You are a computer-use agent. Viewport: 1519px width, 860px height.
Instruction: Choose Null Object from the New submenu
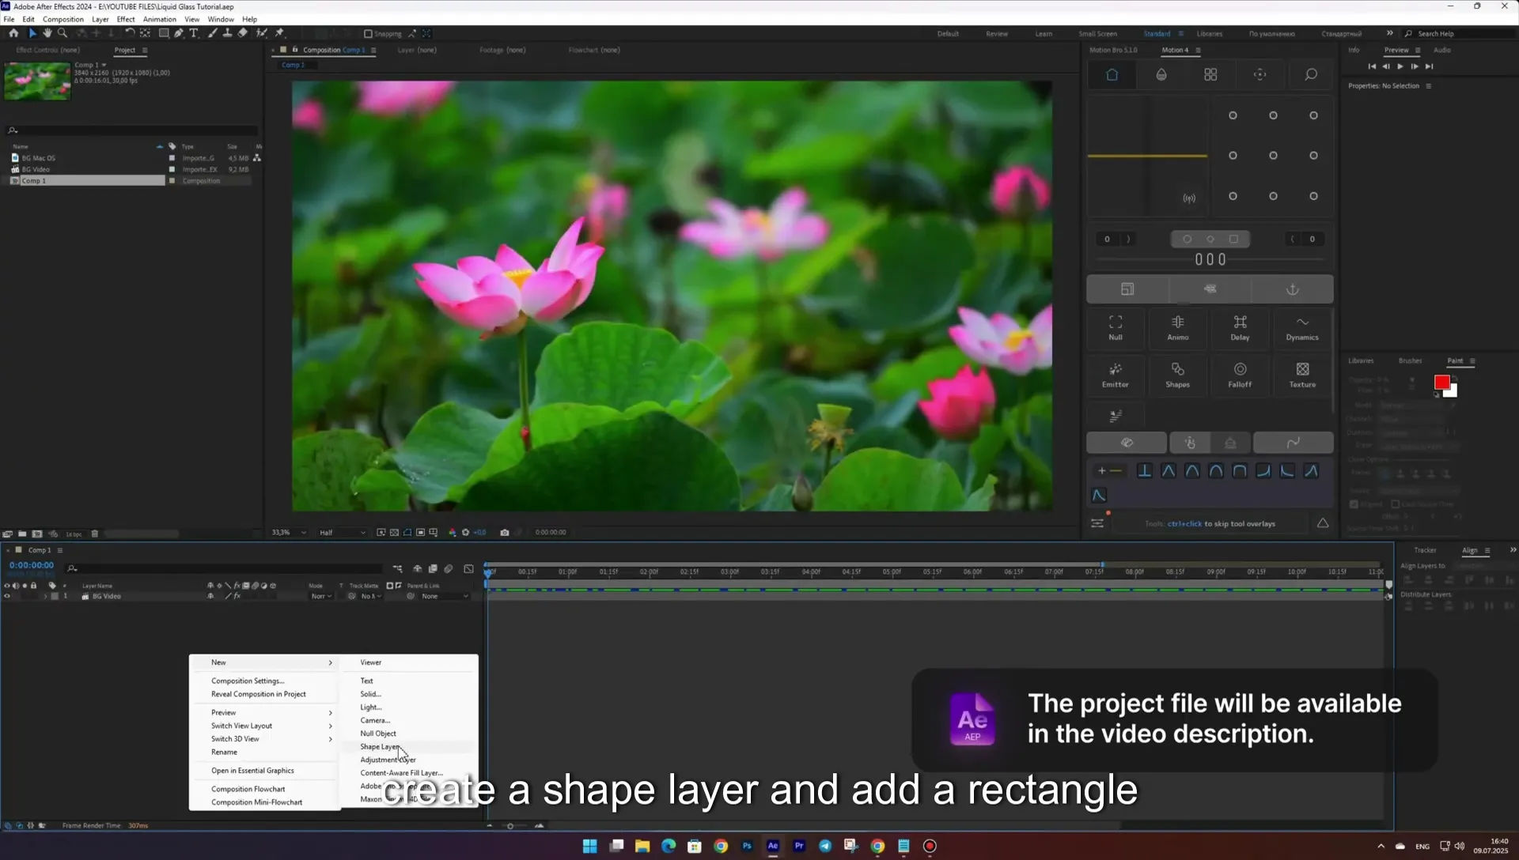click(378, 734)
